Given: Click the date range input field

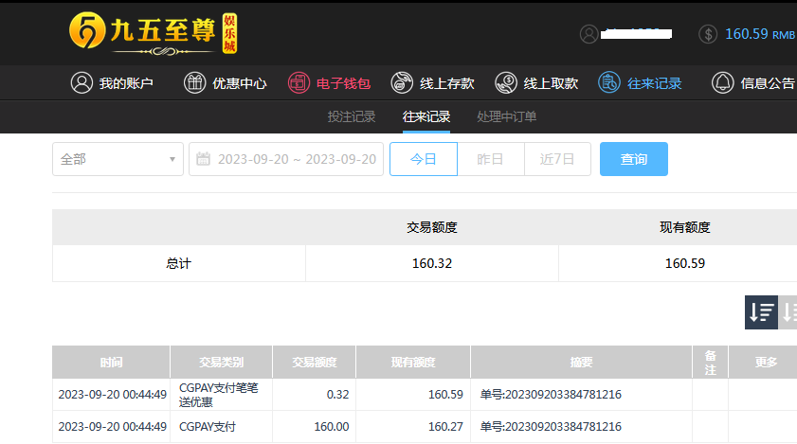Looking at the screenshot, I should [x=286, y=159].
